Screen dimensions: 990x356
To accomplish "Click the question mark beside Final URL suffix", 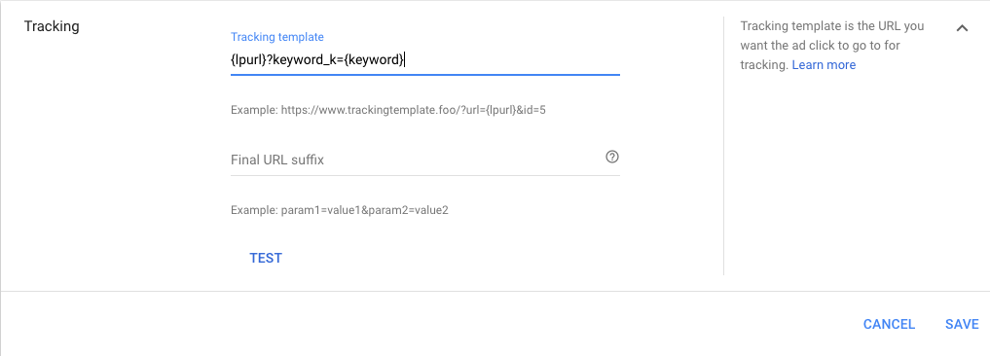I will (x=611, y=158).
